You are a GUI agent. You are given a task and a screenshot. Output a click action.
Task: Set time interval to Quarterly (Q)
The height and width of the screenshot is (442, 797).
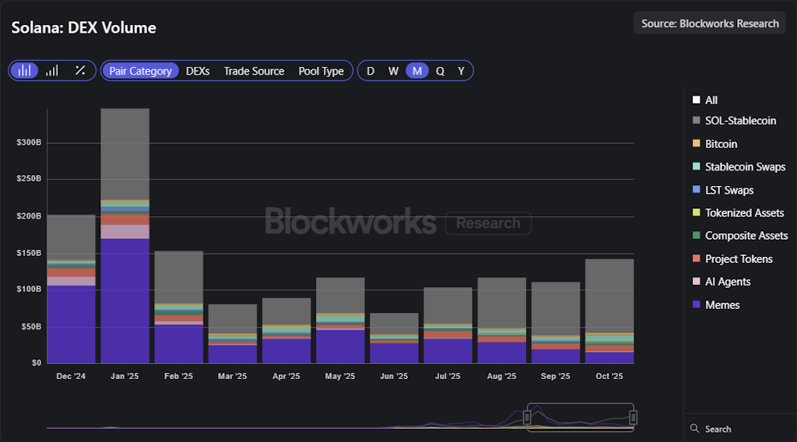tap(440, 71)
